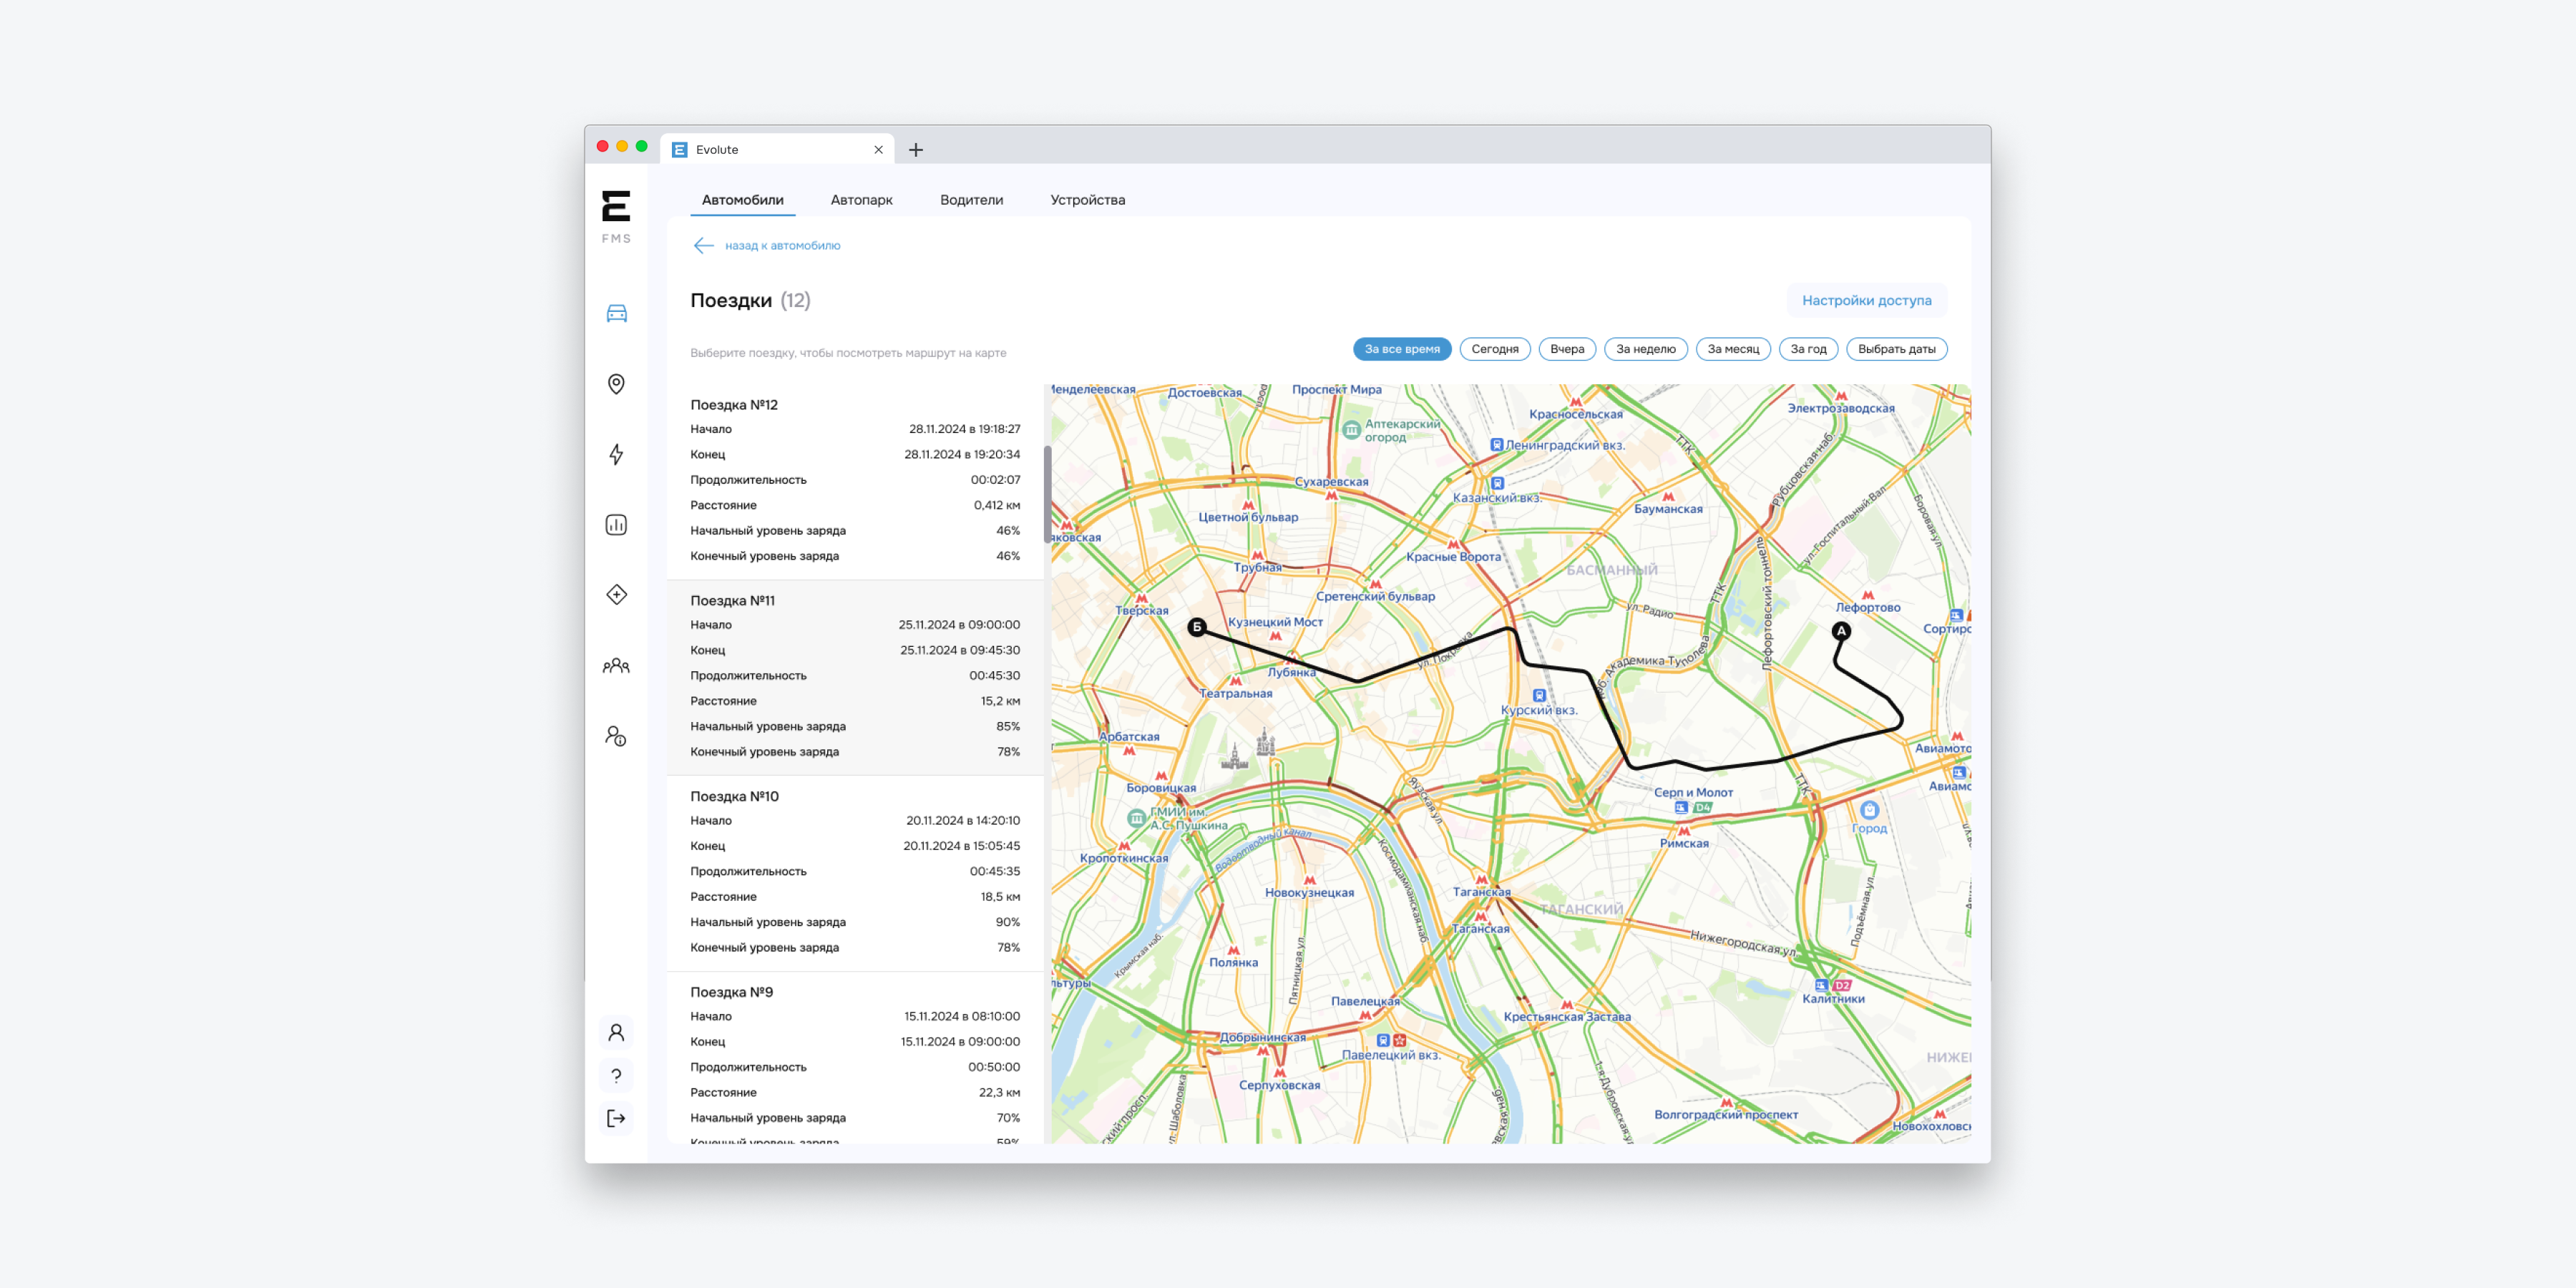
Task: Select trip 'Поездка №9'
Action: pyautogui.click(x=855, y=1058)
